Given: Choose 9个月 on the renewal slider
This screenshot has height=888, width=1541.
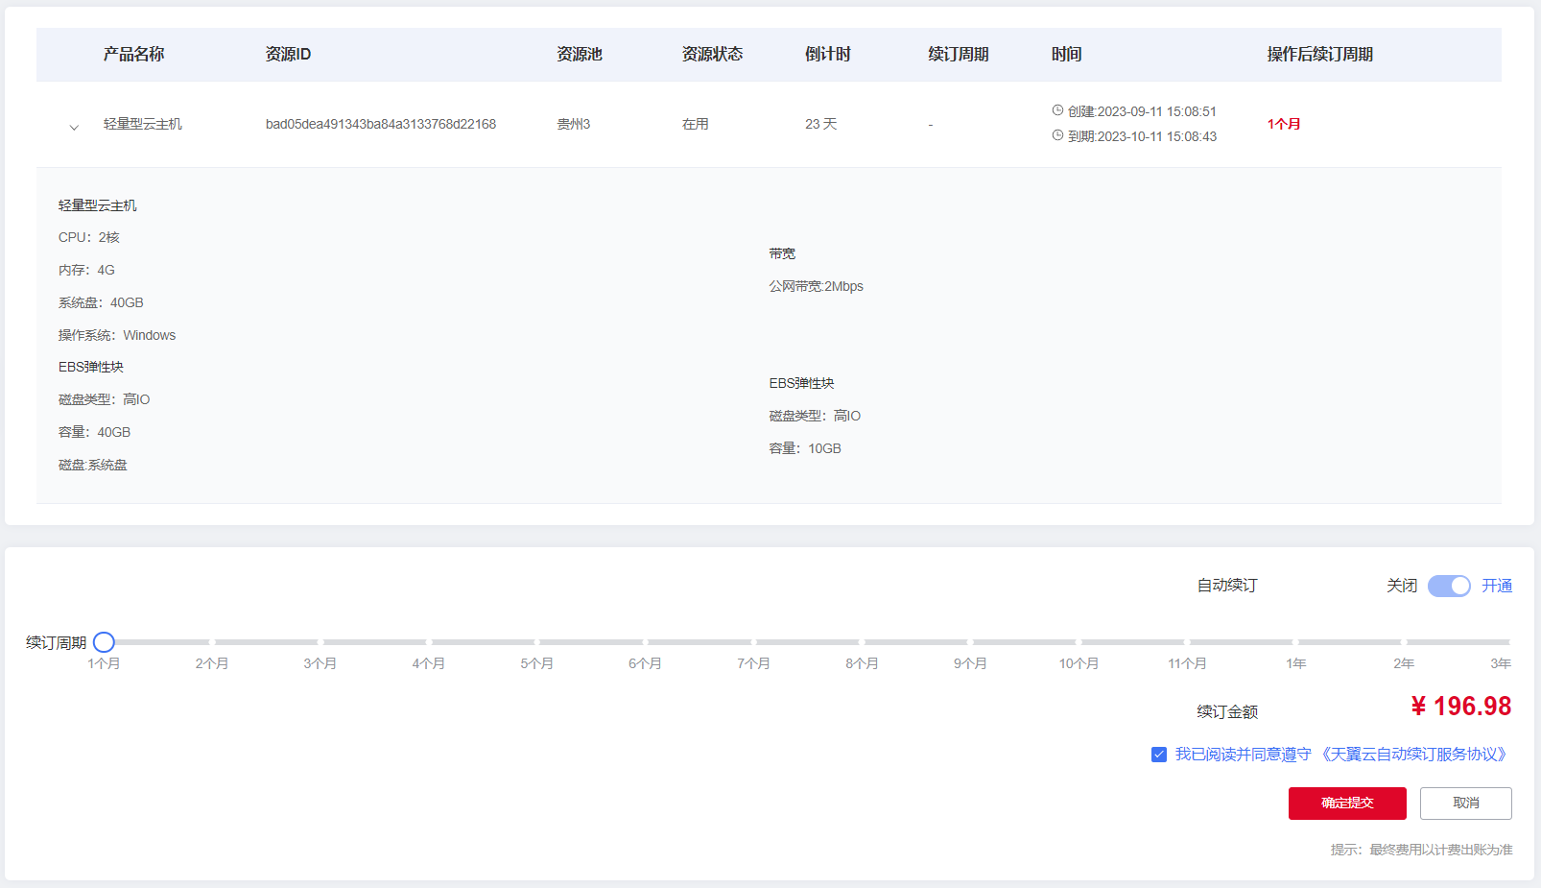Looking at the screenshot, I should (970, 642).
